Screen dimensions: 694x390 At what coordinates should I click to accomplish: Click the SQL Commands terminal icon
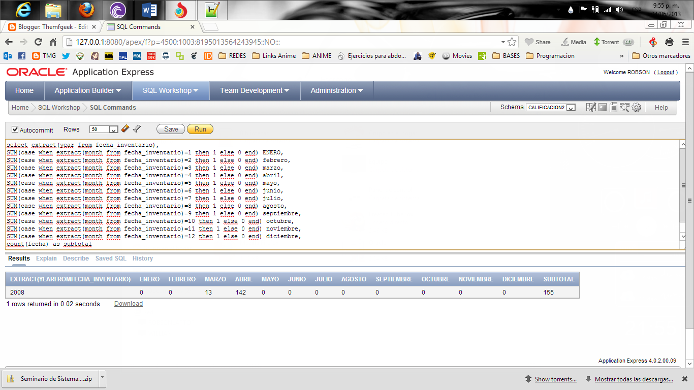(x=603, y=107)
